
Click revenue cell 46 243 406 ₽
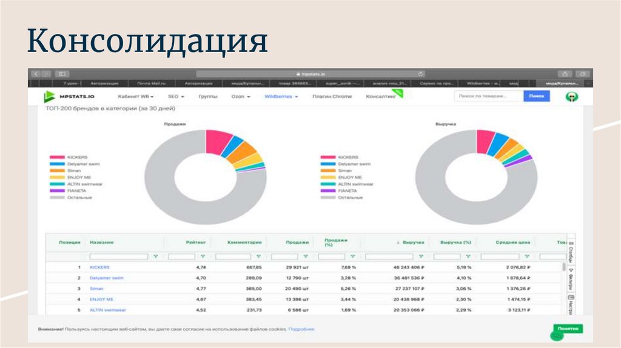pos(409,267)
